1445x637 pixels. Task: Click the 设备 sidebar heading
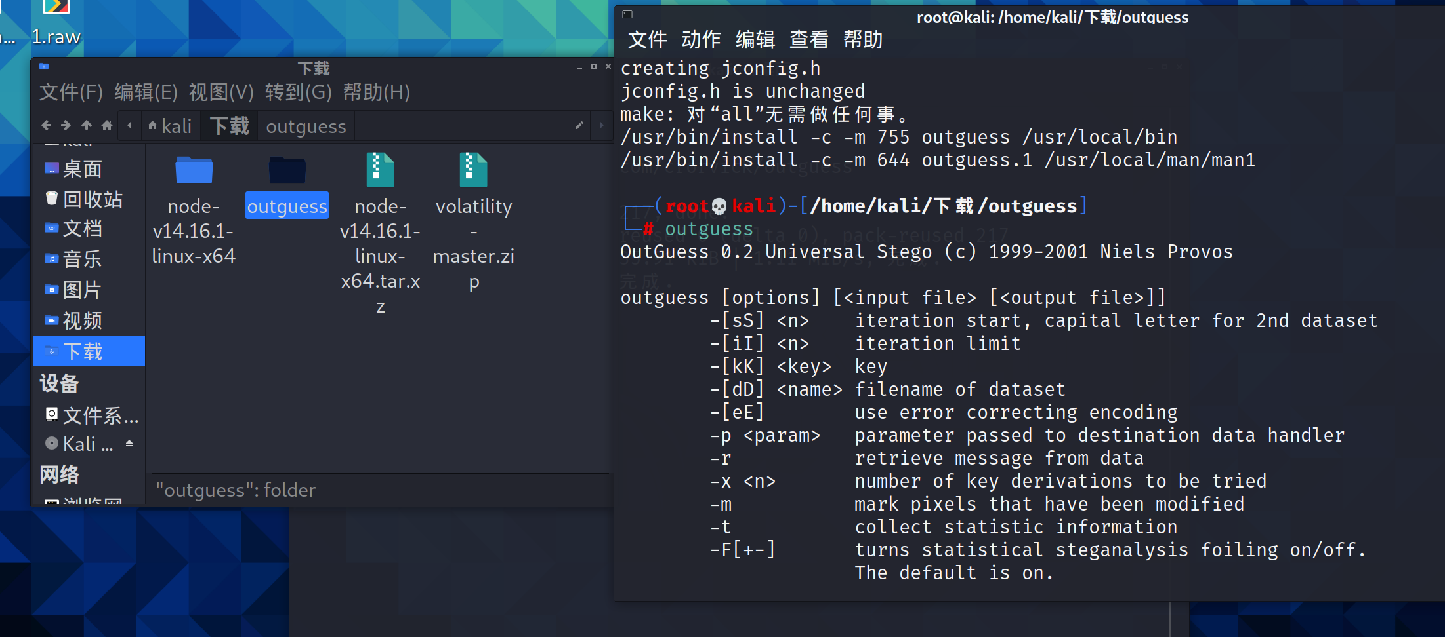(x=59, y=383)
